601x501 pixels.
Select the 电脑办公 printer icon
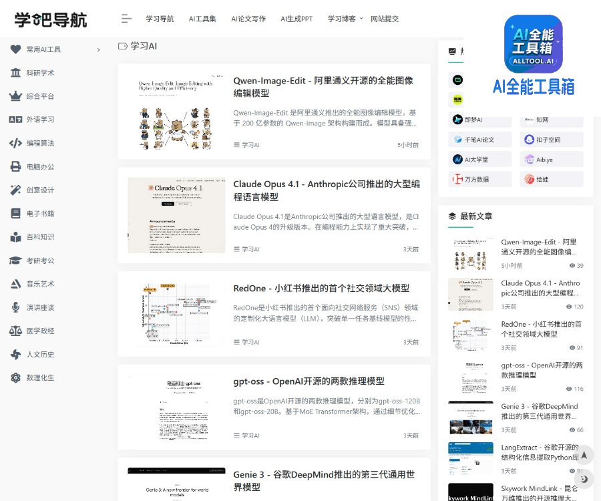(x=16, y=167)
